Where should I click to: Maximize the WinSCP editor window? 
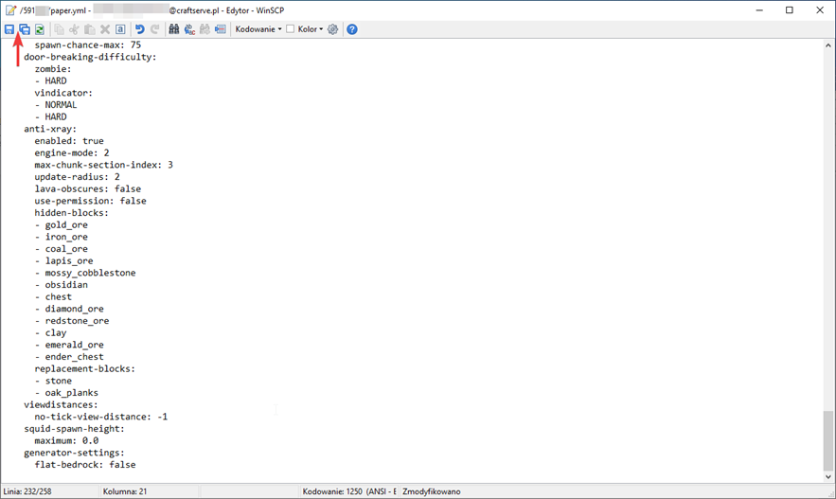click(790, 10)
